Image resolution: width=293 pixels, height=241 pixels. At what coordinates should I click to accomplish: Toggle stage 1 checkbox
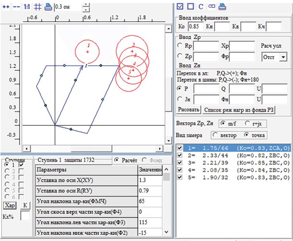click(21, 164)
